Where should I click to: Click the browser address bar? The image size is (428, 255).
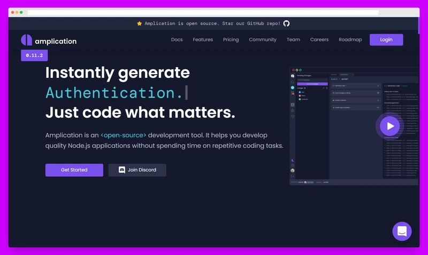[x=203, y=12]
